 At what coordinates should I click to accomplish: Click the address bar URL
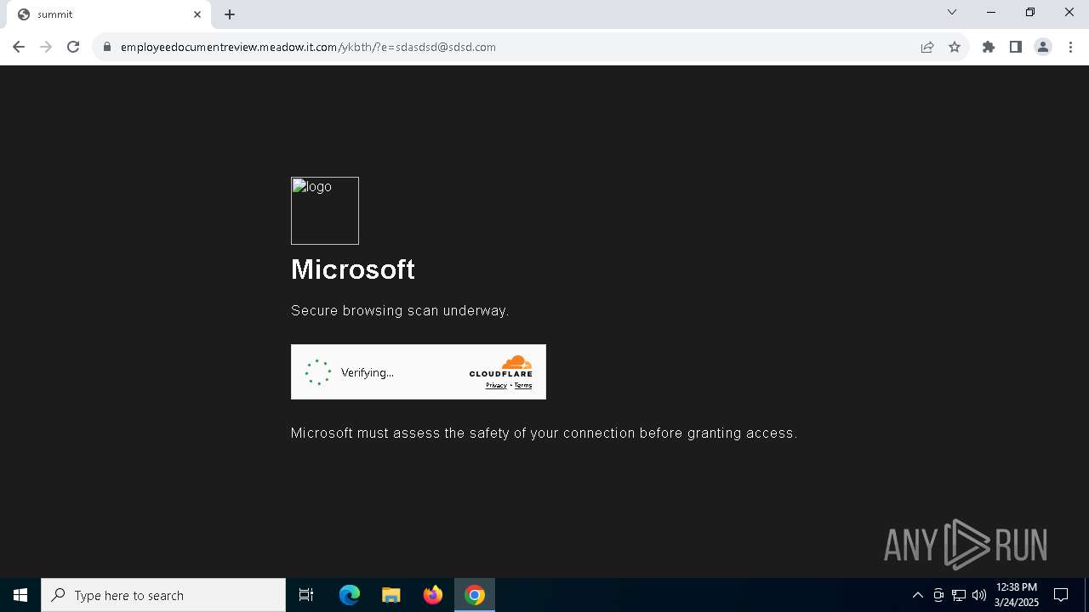pos(308,47)
